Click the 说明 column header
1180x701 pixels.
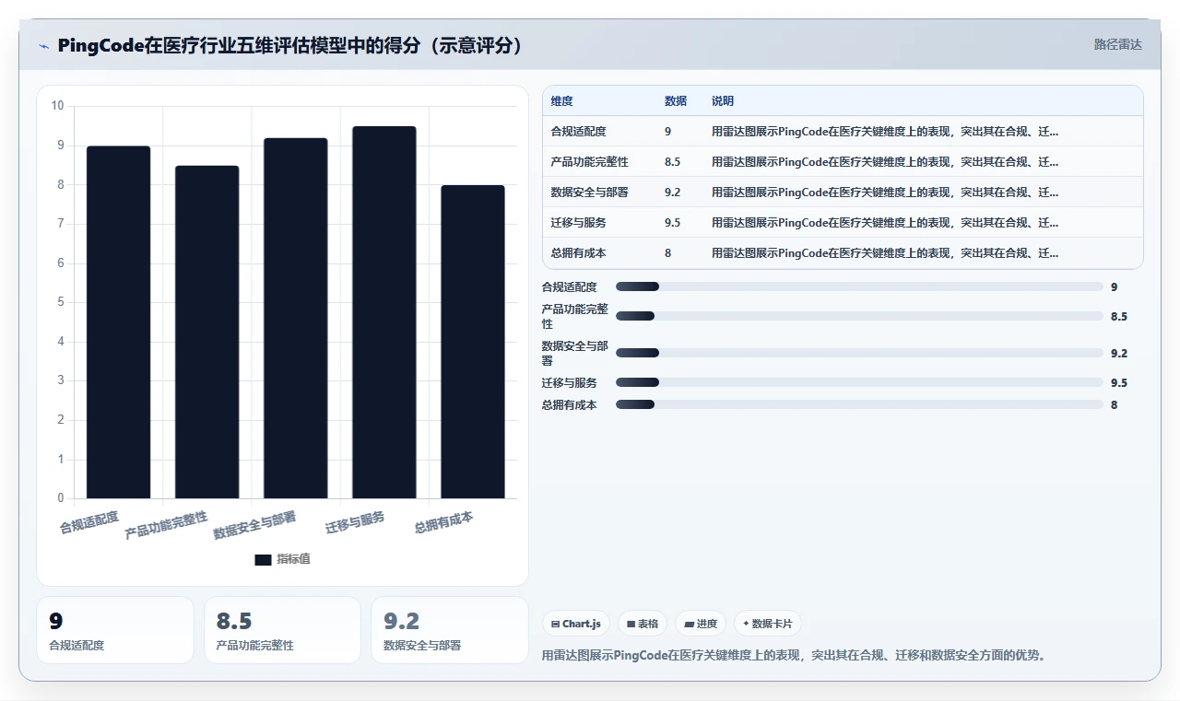coord(723,101)
